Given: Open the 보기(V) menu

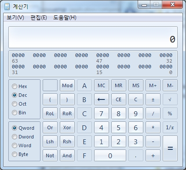Looking at the screenshot, I should pos(15,18).
